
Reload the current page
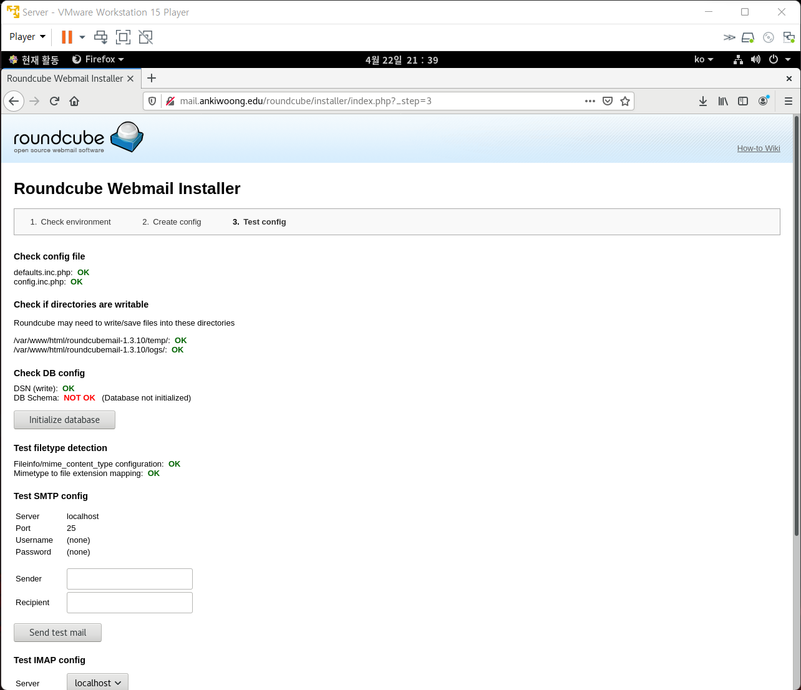[x=54, y=101]
